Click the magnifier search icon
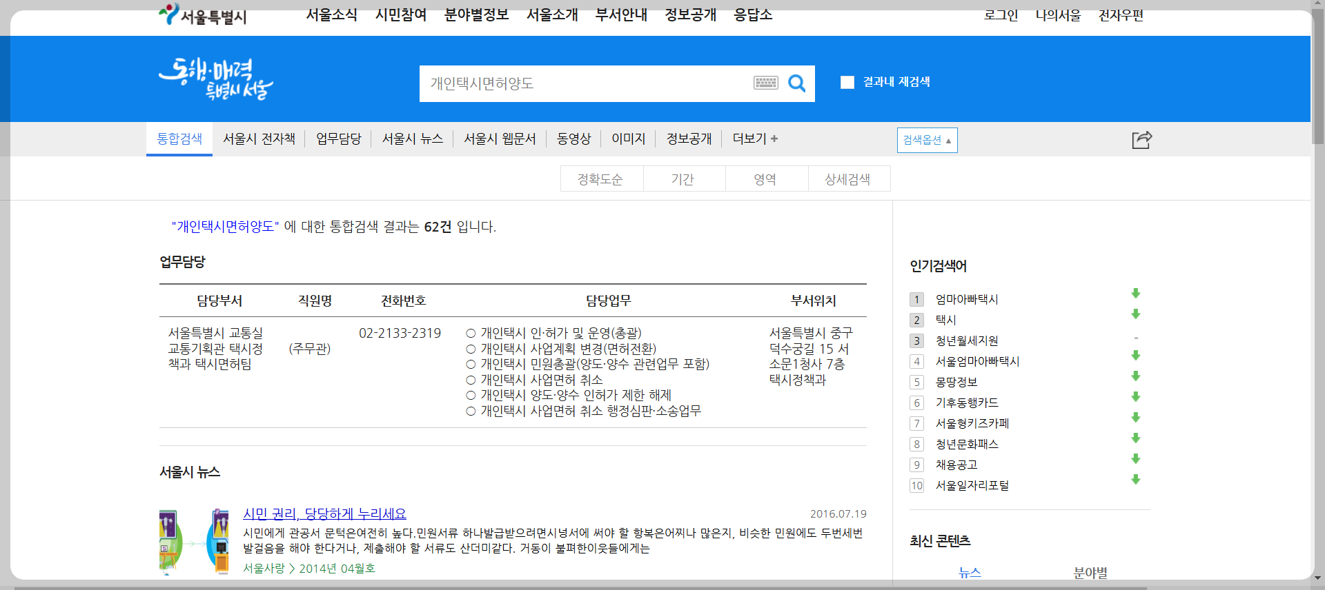This screenshot has width=1325, height=590. tap(796, 83)
